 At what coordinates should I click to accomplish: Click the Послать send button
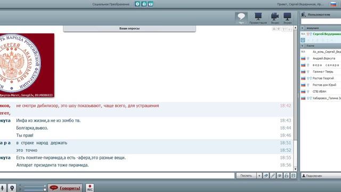(x=246, y=175)
